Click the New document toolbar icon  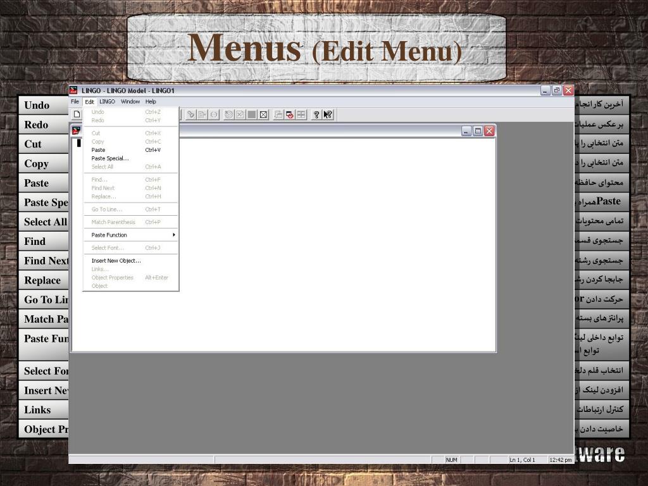(77, 115)
